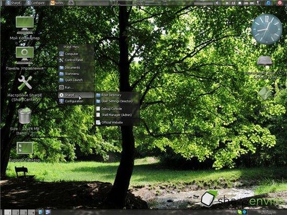Mute audio with the speaker icon
This screenshot has height=215, width=287.
217,3
